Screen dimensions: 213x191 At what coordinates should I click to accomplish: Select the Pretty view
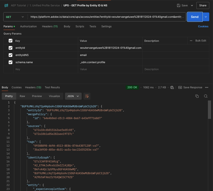coord(9,96)
